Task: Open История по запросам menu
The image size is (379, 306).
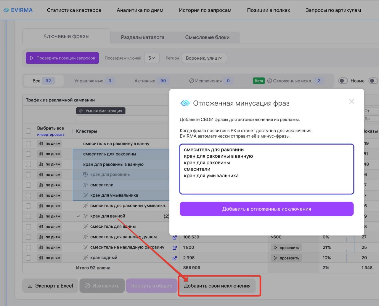Action: point(205,10)
